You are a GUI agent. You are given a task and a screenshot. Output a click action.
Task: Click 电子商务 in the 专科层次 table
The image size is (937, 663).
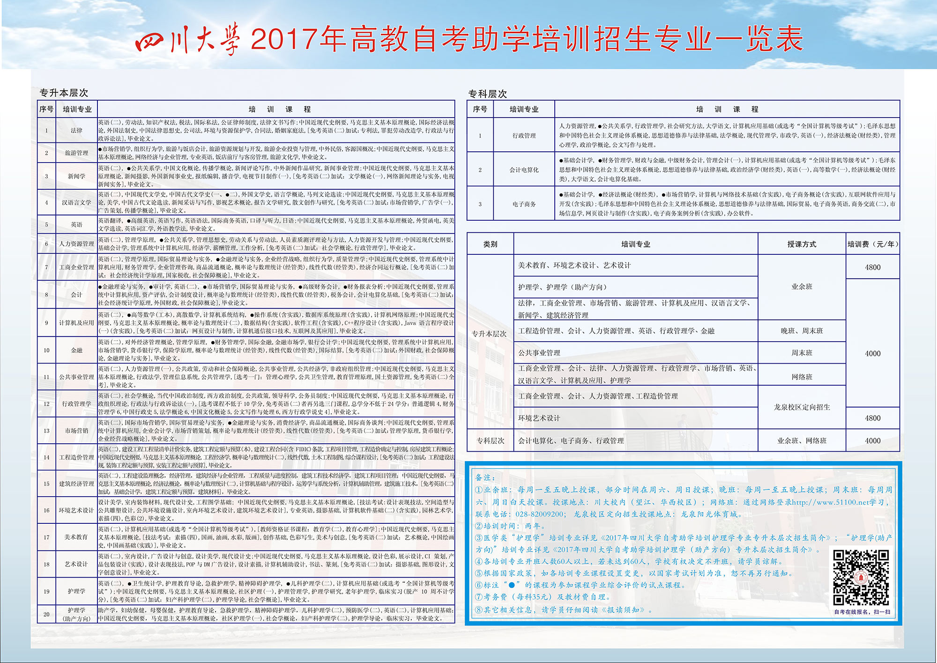click(524, 204)
